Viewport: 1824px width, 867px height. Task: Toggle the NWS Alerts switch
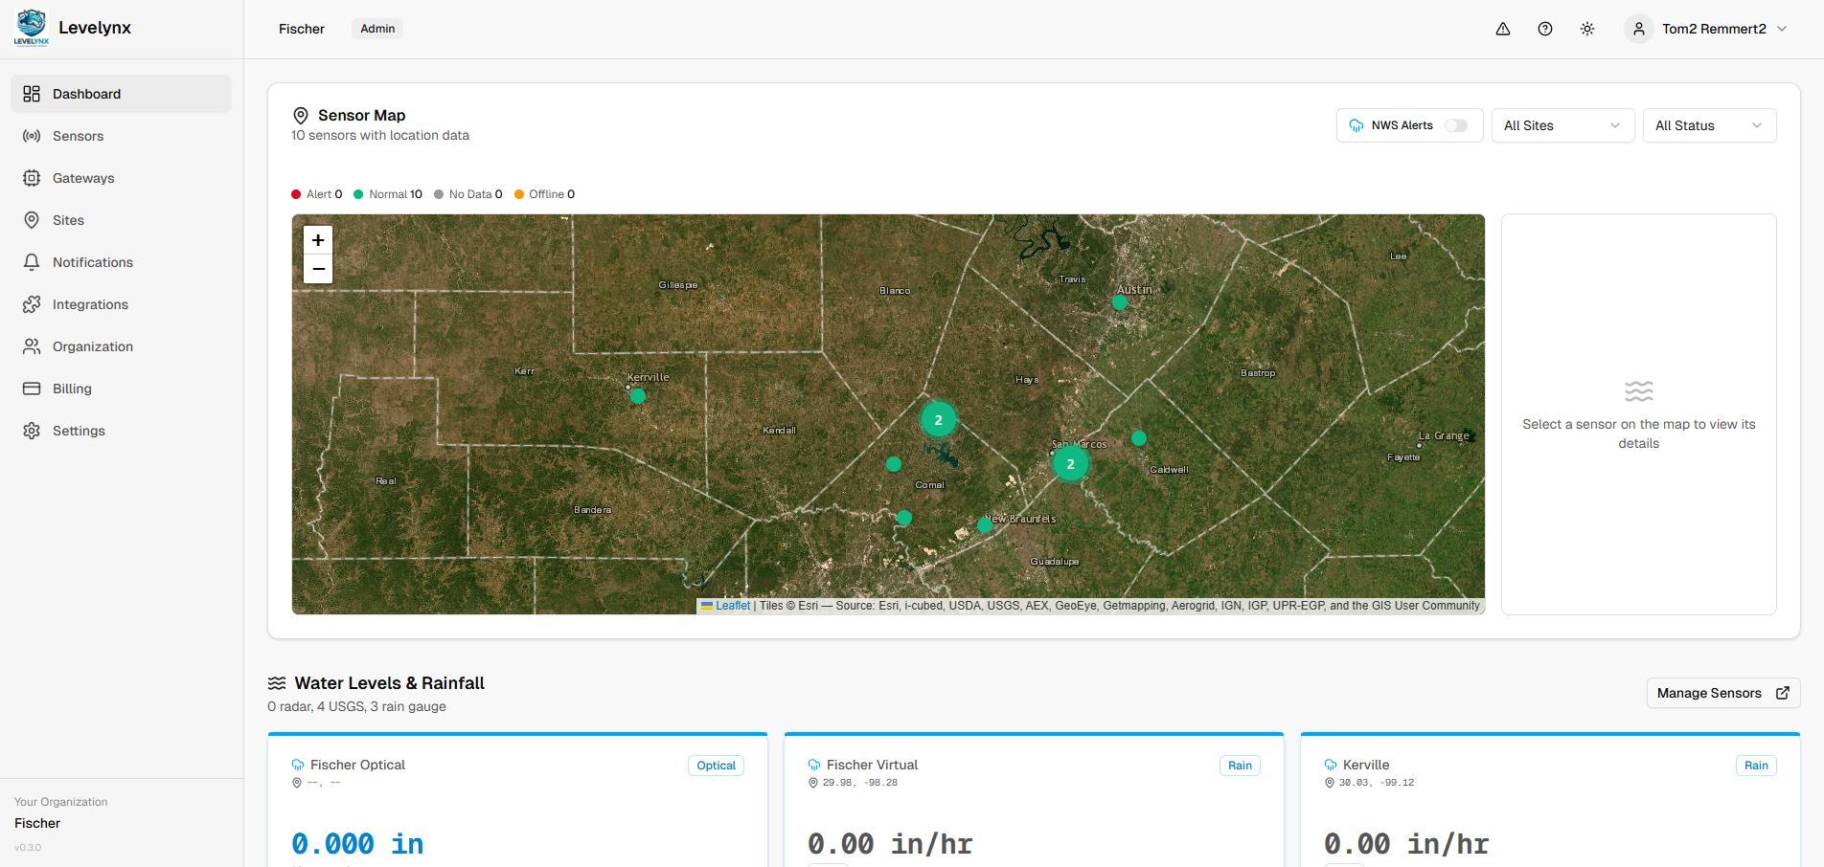point(1456,125)
